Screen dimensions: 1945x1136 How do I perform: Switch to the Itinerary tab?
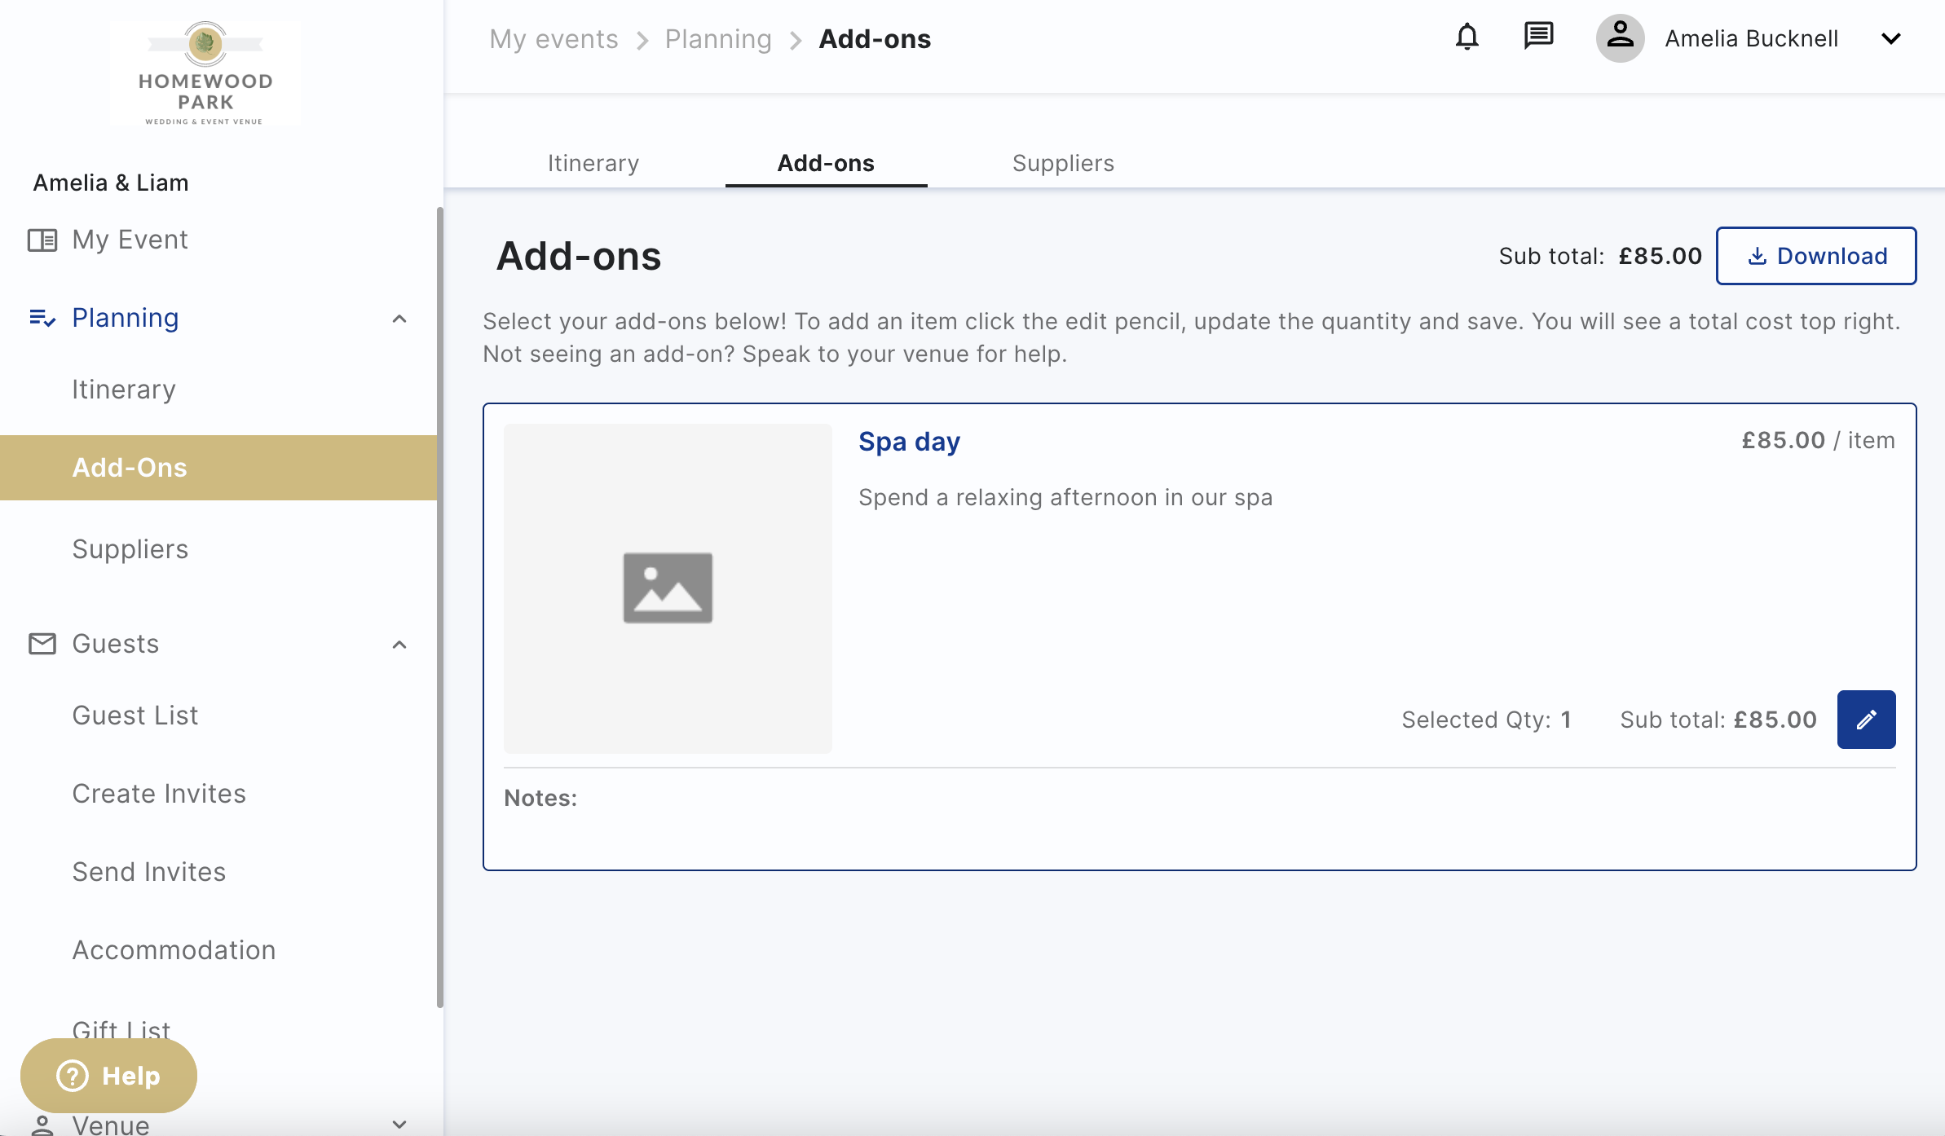(593, 163)
